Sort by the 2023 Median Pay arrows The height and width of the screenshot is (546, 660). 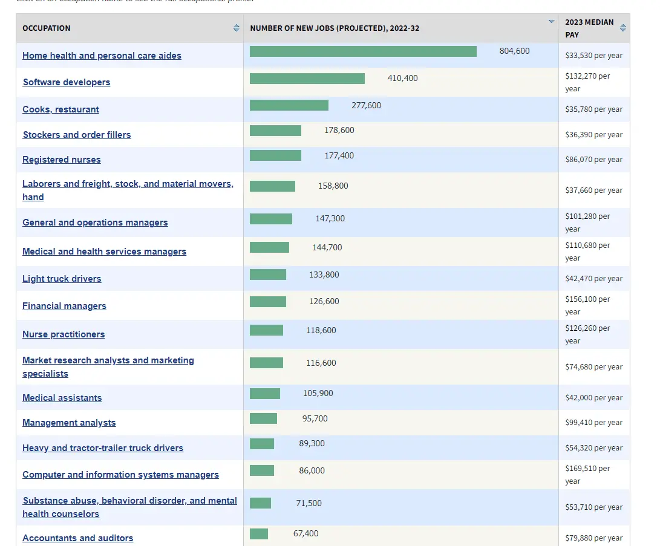click(x=623, y=28)
